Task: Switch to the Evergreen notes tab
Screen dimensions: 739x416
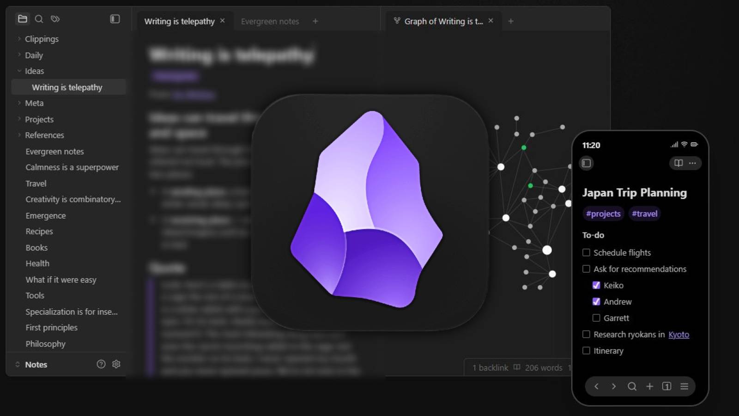Action: pyautogui.click(x=270, y=21)
